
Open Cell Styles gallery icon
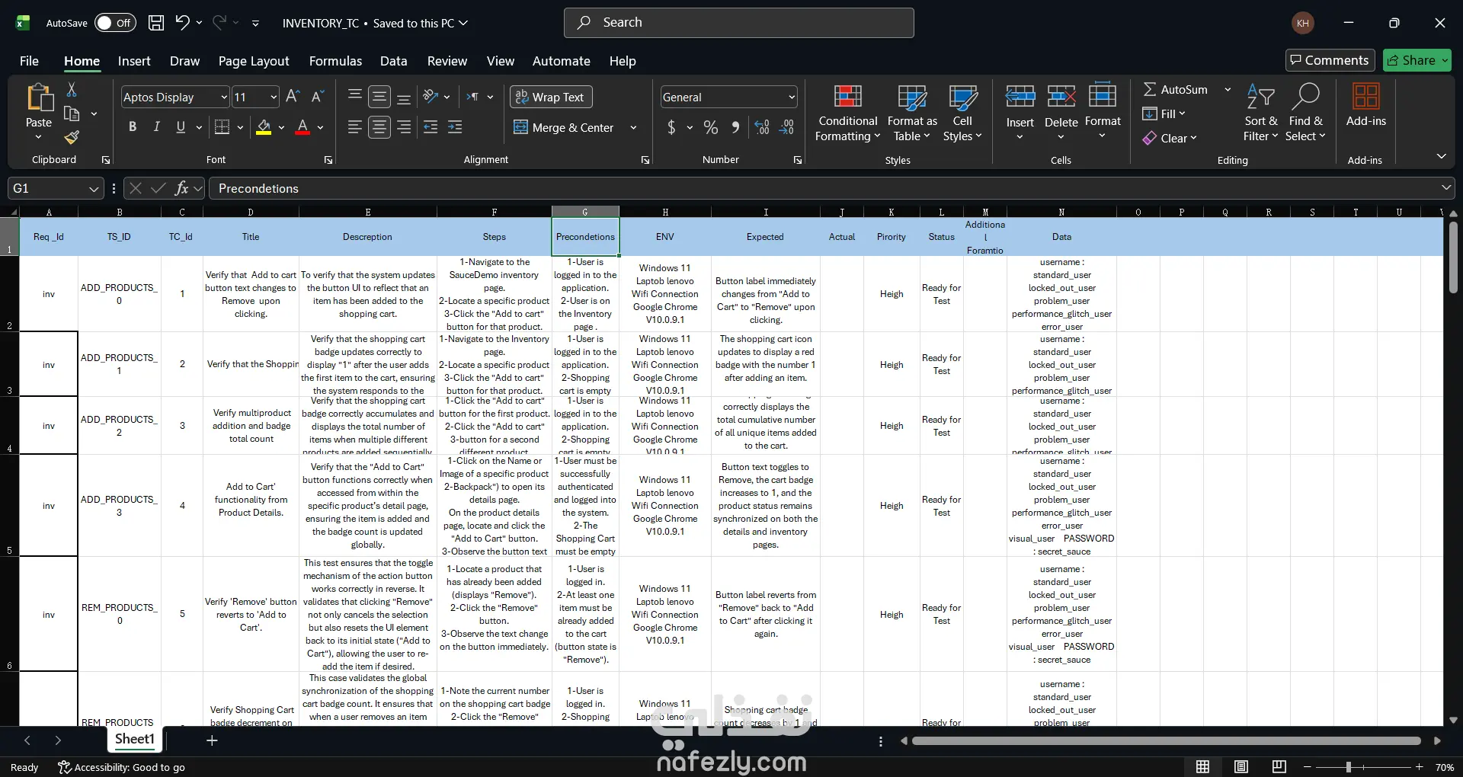tap(963, 97)
